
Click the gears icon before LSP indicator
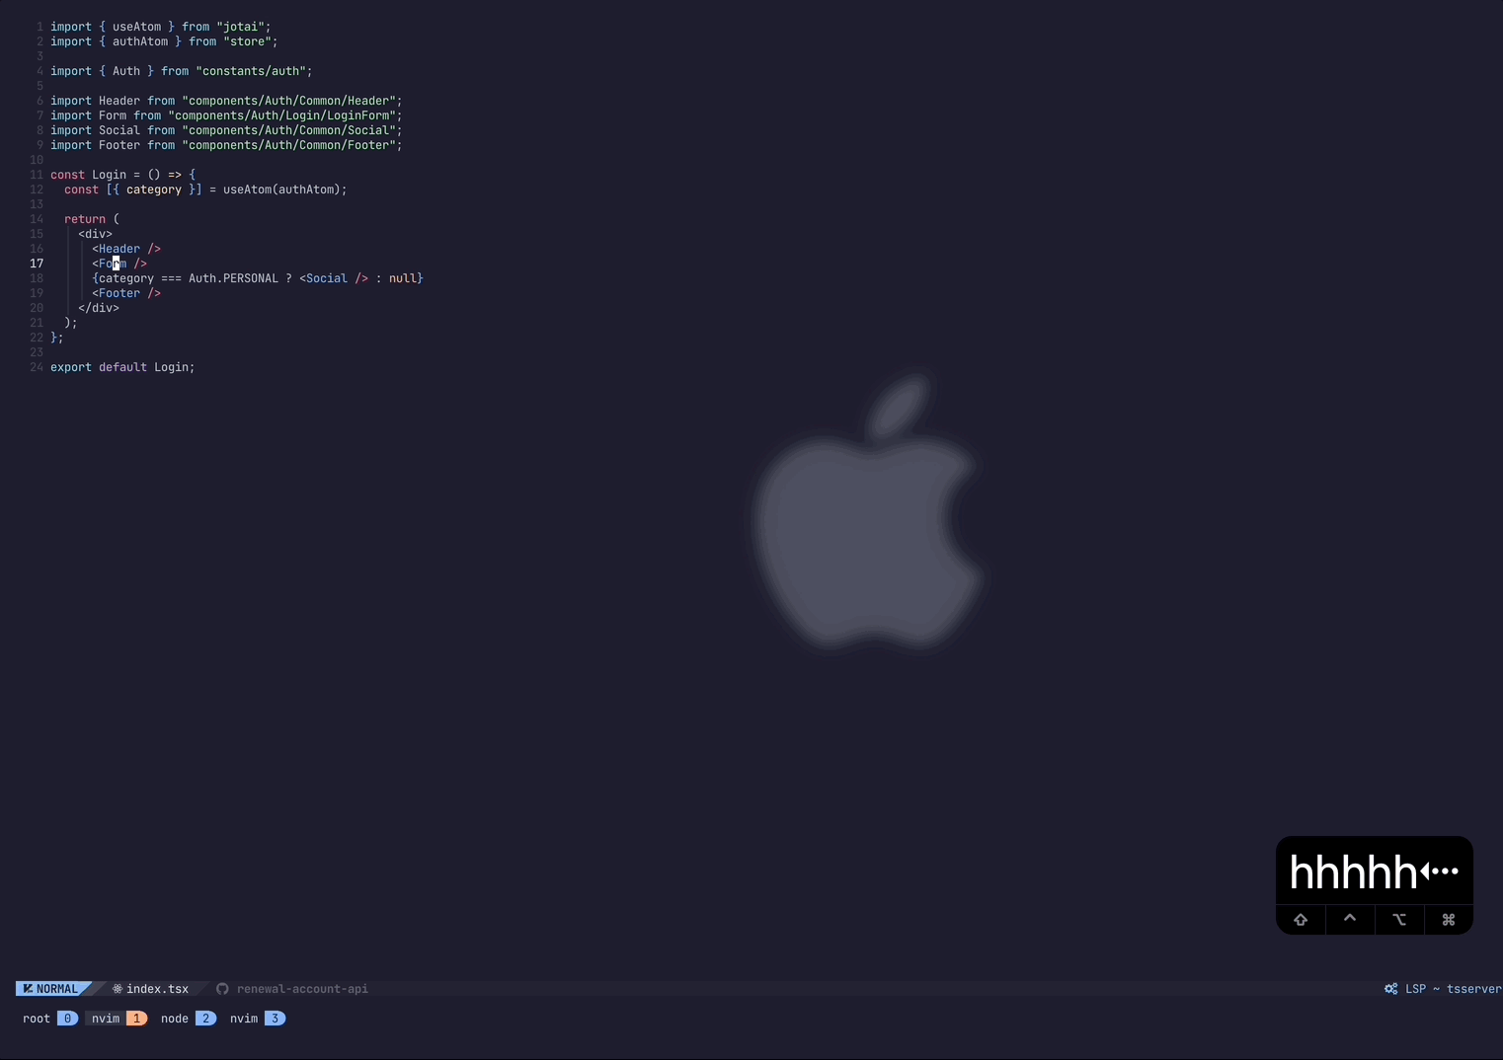coord(1389,988)
